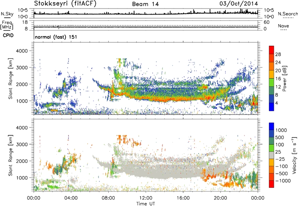Click the 'normal (fast) 151' CPID text
Viewport: 298px width, 206px height.
click(x=56, y=37)
